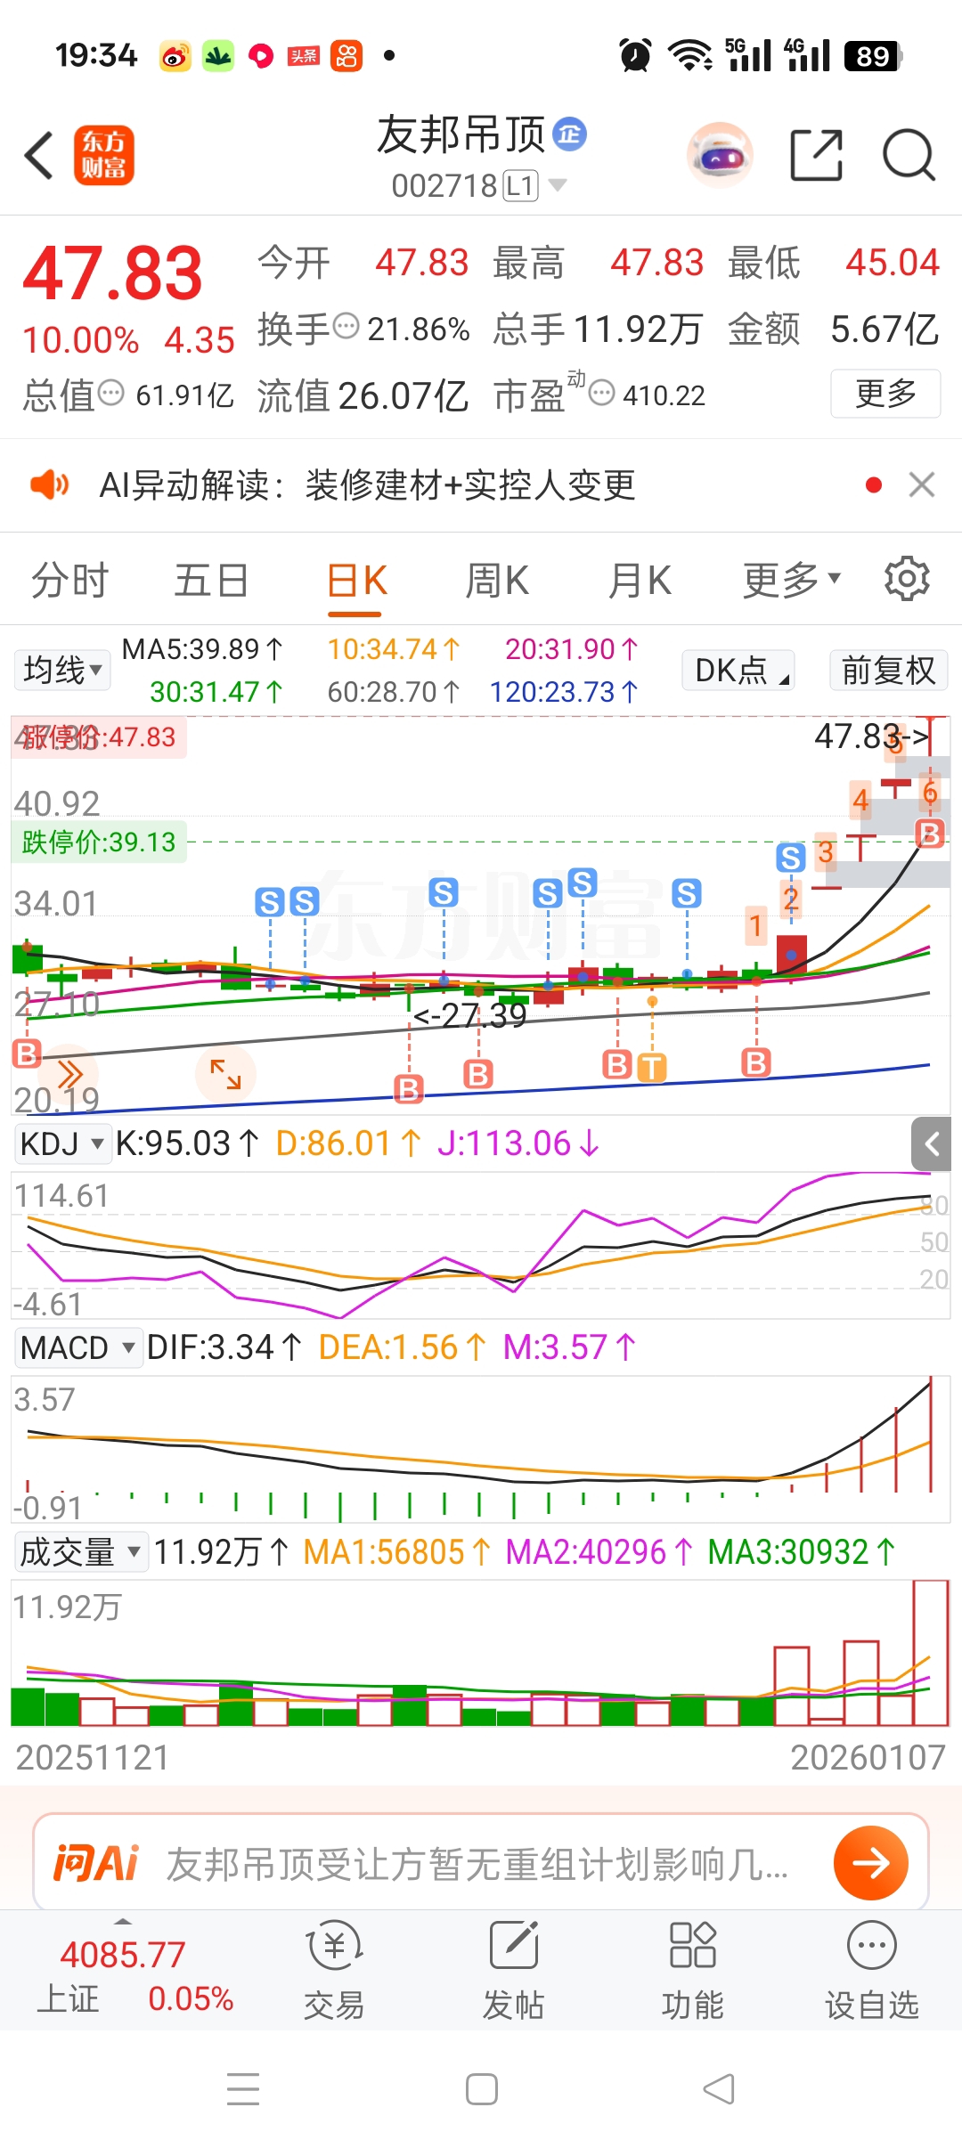Open the search magnifier icon
Image resolution: width=962 pixels, height=2148 pixels.
pyautogui.click(x=909, y=155)
